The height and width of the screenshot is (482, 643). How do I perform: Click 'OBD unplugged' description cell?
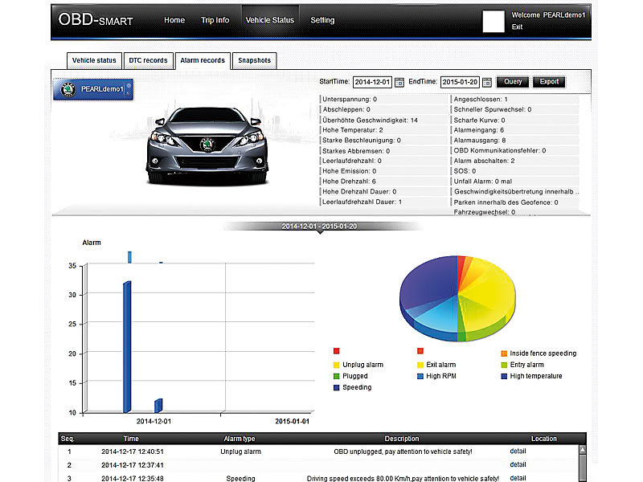[x=403, y=451]
